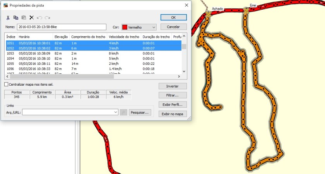Viewport: 325px width, 174px height.
Task: Click the Achado waypoint marker on map
Action: (209, 14)
